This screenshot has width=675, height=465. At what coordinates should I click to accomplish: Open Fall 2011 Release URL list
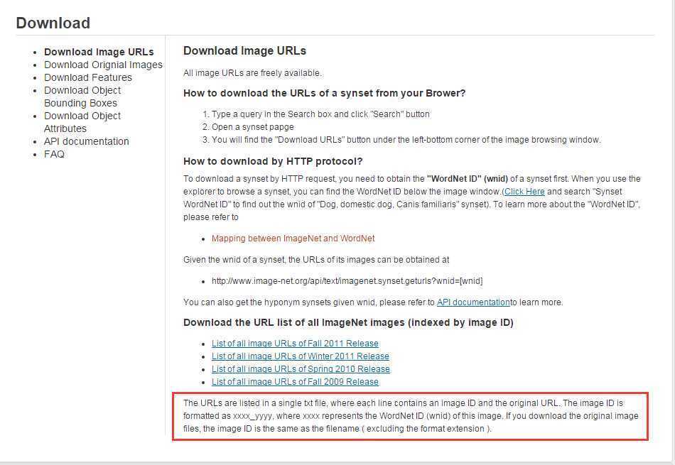click(x=295, y=344)
